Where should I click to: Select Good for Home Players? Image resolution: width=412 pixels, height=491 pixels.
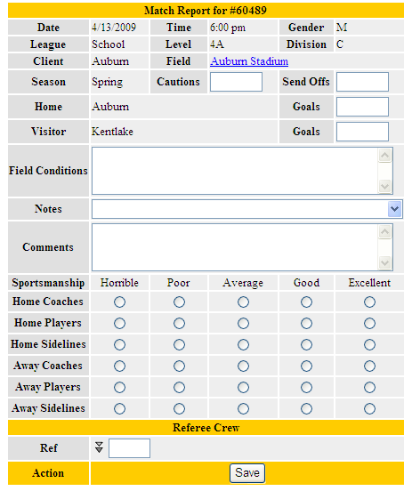tap(306, 323)
